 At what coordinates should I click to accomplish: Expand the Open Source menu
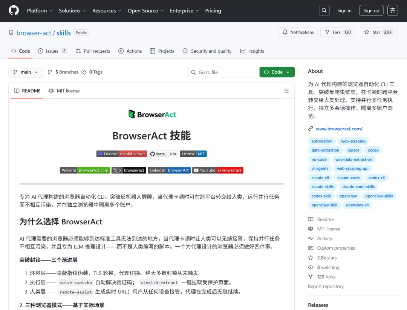click(x=145, y=11)
